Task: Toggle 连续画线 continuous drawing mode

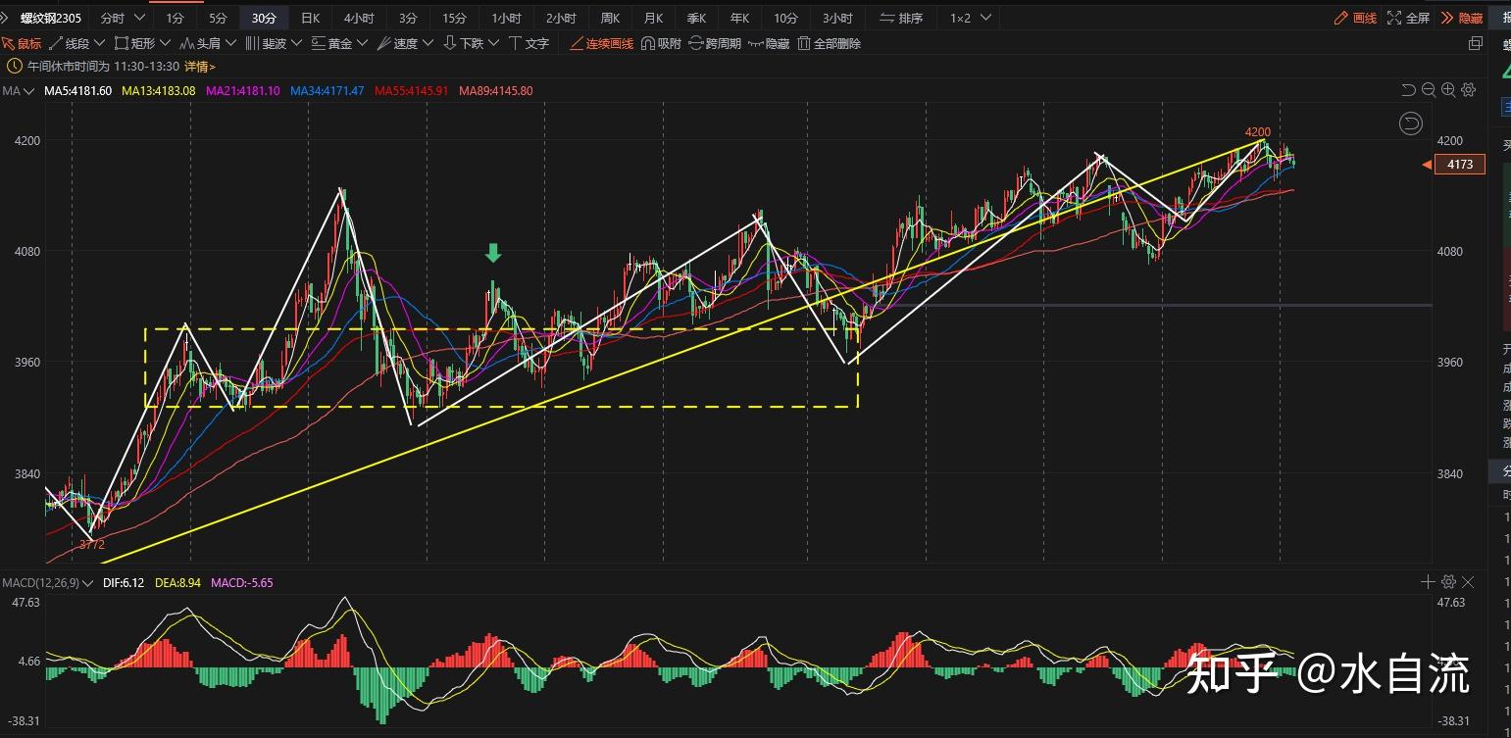Action: point(601,43)
